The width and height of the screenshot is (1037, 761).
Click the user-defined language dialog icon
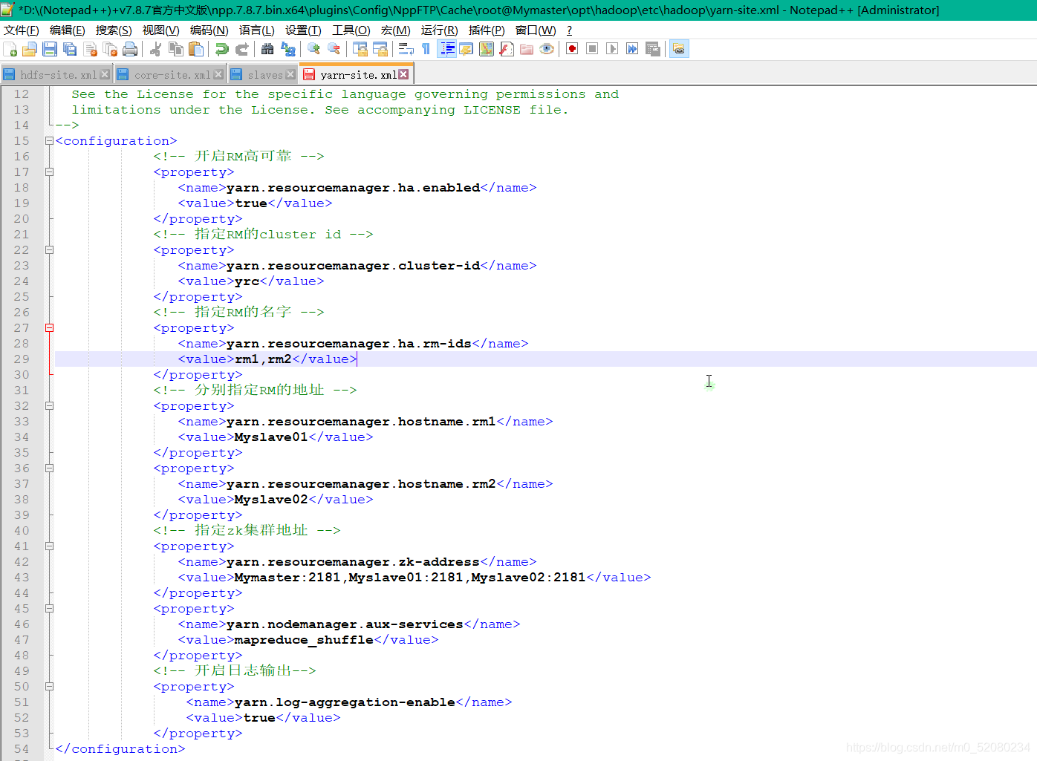(x=467, y=49)
